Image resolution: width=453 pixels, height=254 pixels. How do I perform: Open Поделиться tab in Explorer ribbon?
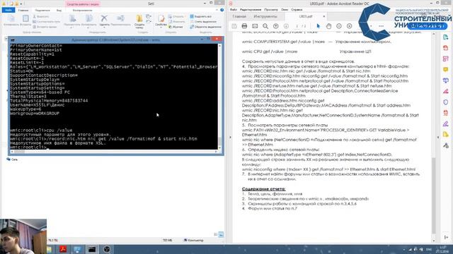pos(42,10)
